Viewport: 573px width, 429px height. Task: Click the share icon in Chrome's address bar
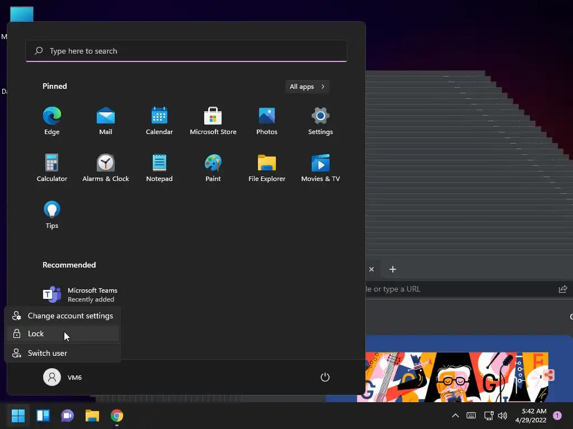pos(563,289)
